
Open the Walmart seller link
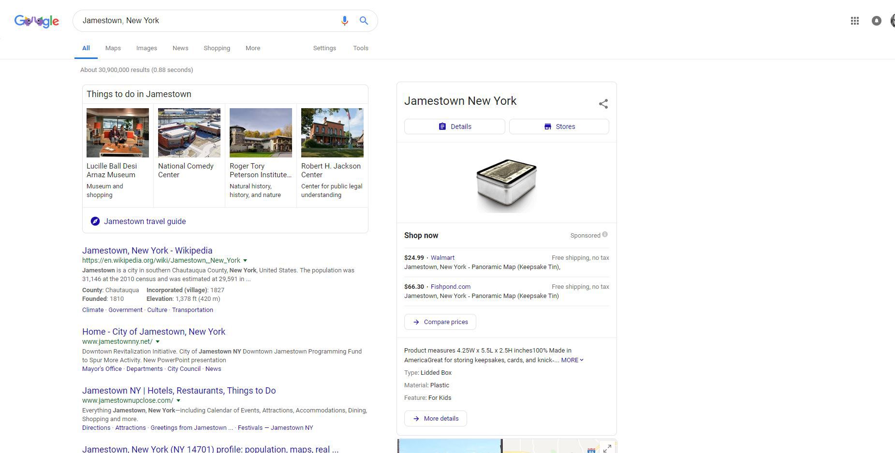point(442,258)
